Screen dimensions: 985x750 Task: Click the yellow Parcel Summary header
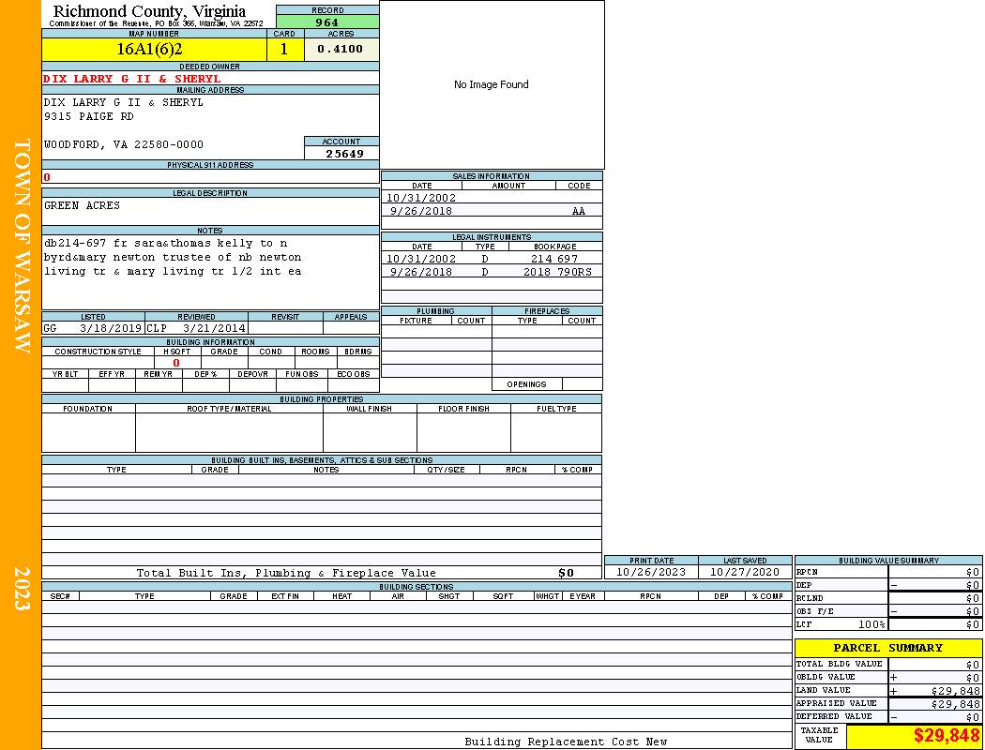(887, 648)
